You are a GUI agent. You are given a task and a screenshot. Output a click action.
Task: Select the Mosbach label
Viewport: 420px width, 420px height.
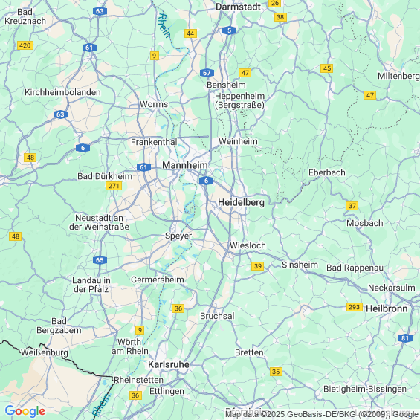pyautogui.click(x=365, y=223)
